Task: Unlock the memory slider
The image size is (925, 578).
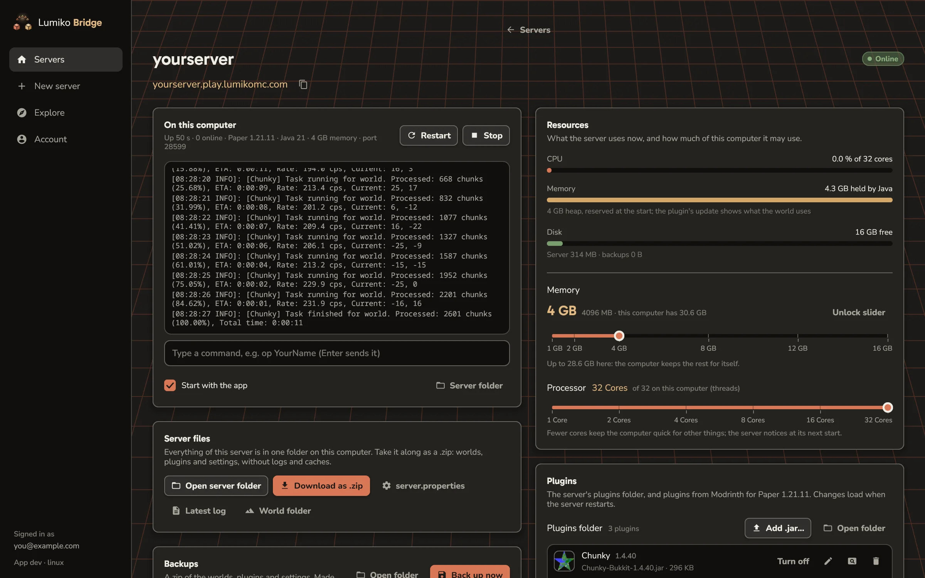Action: click(859, 312)
